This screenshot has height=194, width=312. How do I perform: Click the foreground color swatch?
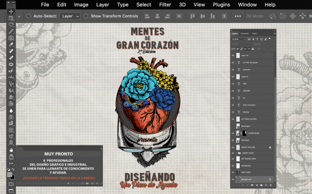click(10, 175)
